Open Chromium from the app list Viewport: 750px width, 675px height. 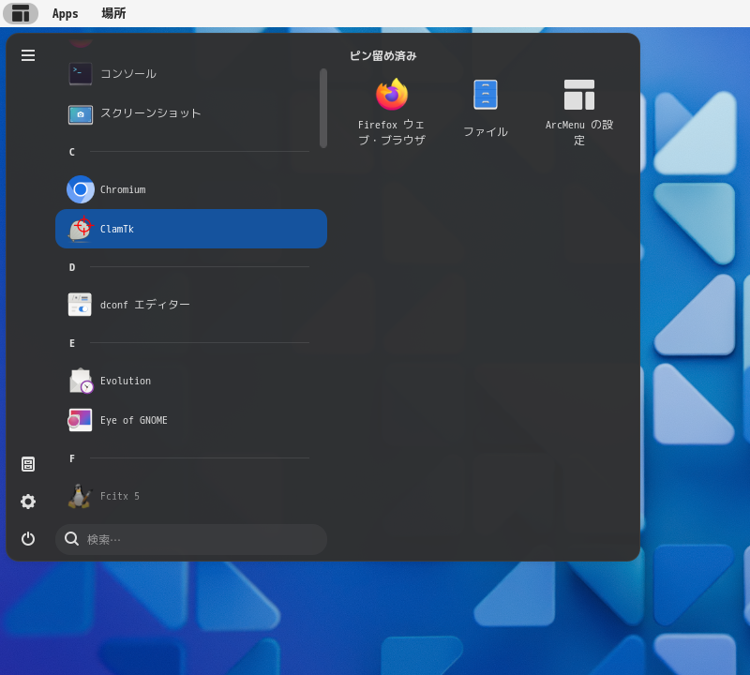191,189
